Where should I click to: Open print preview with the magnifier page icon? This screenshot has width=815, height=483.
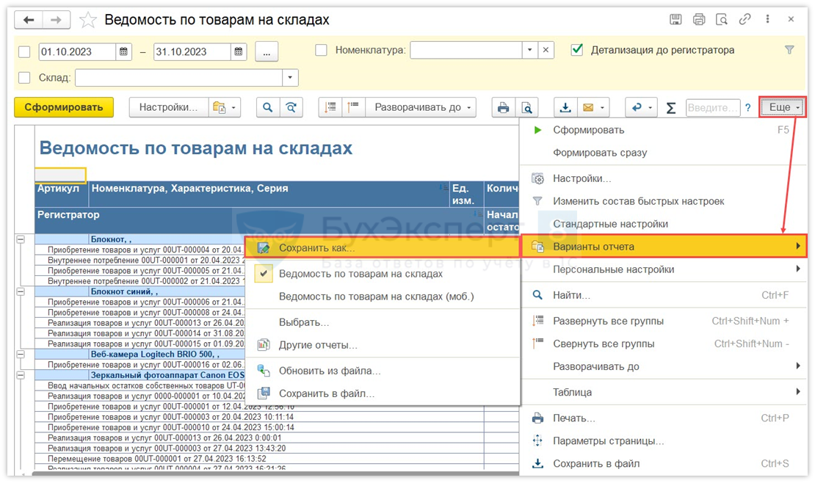click(x=527, y=107)
